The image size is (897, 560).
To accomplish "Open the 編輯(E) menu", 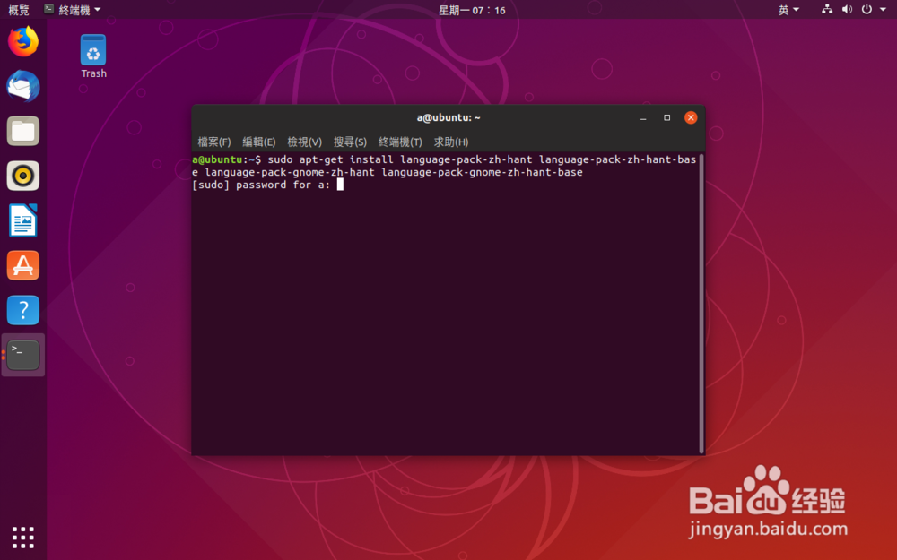I will [258, 142].
